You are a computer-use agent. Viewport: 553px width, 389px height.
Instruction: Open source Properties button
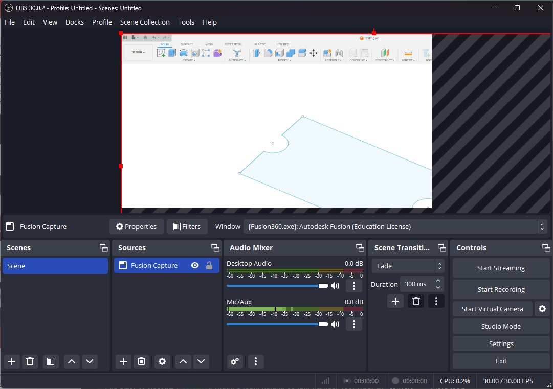click(x=137, y=226)
